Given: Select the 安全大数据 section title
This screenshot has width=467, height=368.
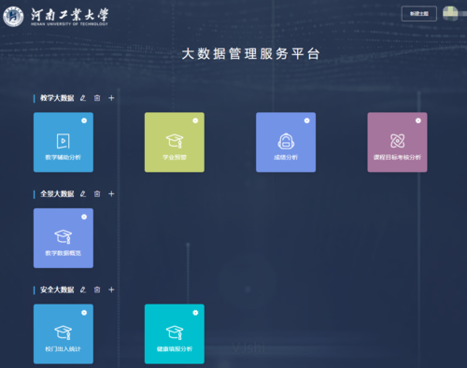Looking at the screenshot, I should pyautogui.click(x=57, y=290).
